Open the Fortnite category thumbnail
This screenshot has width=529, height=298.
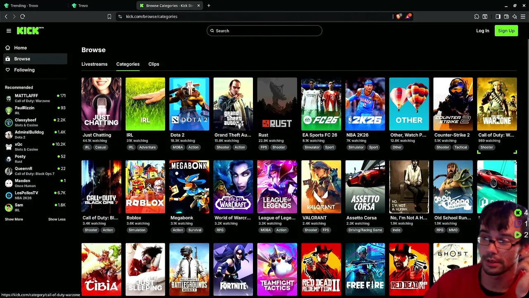click(233, 269)
